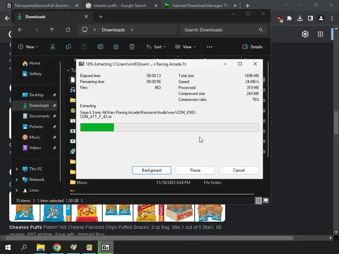The image size is (339, 254).
Task: Switch to Internet Download Manager Chrome tab
Action: pyautogui.click(x=200, y=6)
